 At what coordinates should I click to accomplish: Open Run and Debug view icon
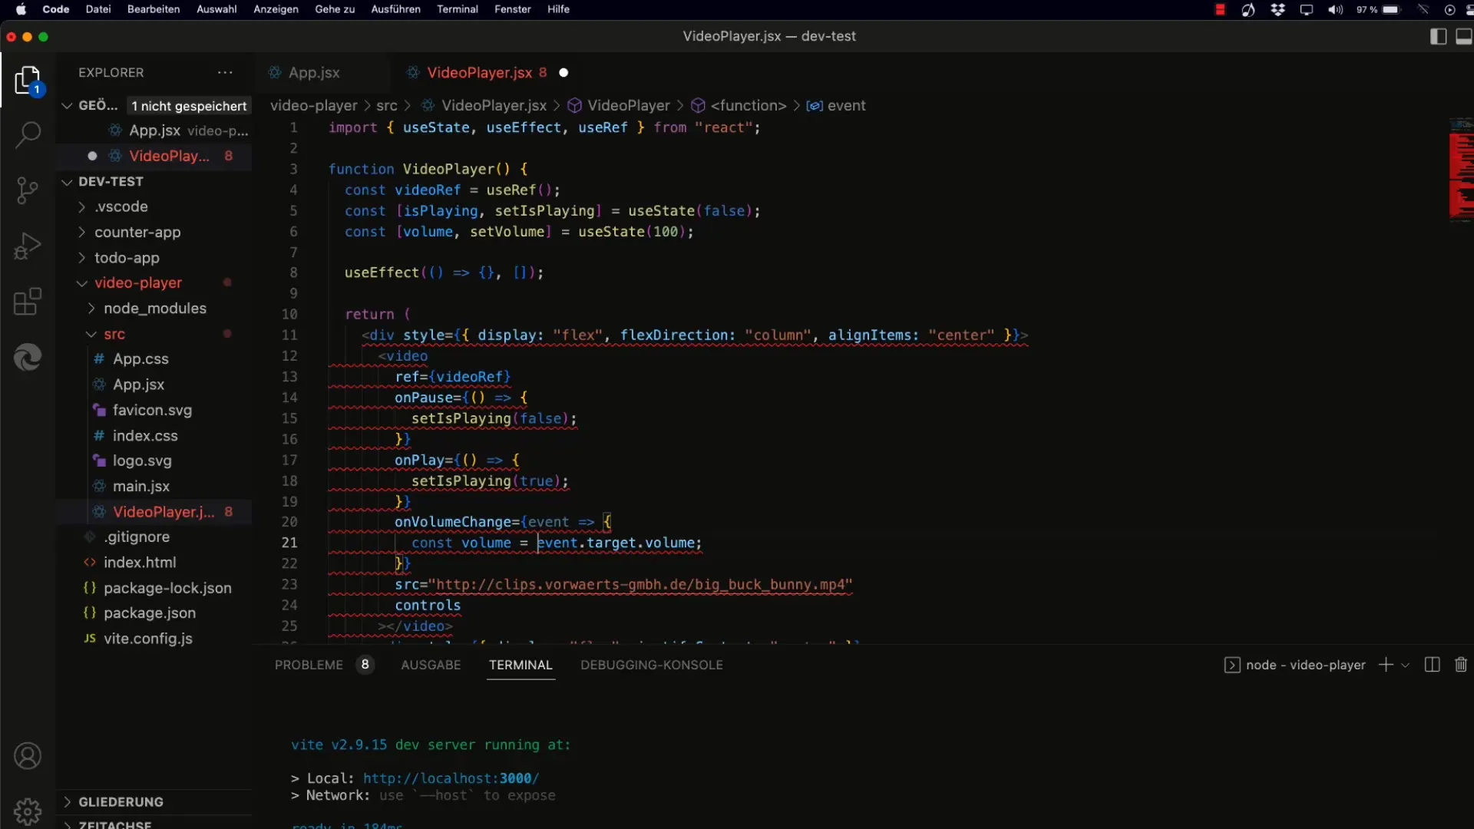tap(28, 246)
